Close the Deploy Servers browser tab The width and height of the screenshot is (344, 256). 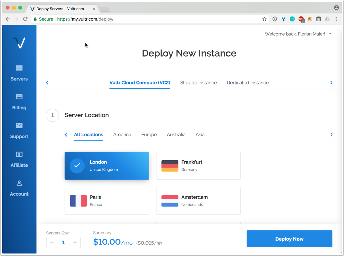pyautogui.click(x=94, y=9)
